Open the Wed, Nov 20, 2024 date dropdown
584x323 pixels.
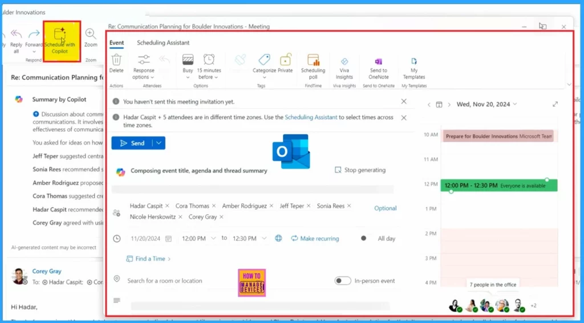(487, 104)
